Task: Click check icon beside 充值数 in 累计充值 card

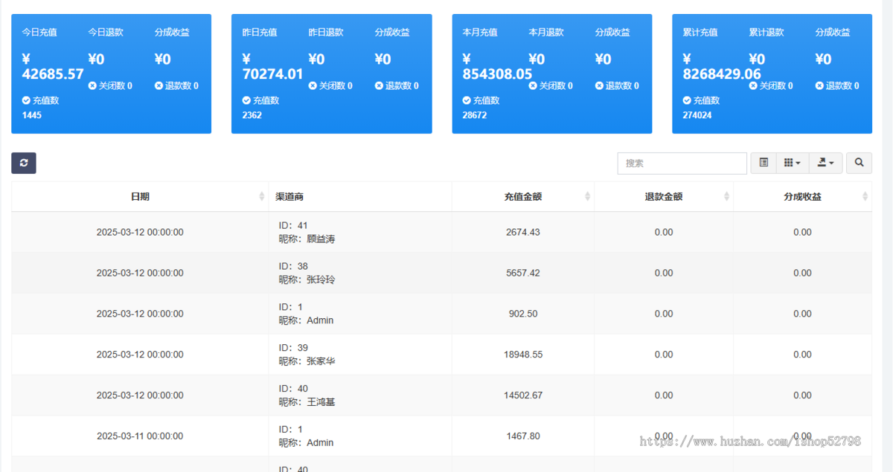Action: (x=687, y=100)
